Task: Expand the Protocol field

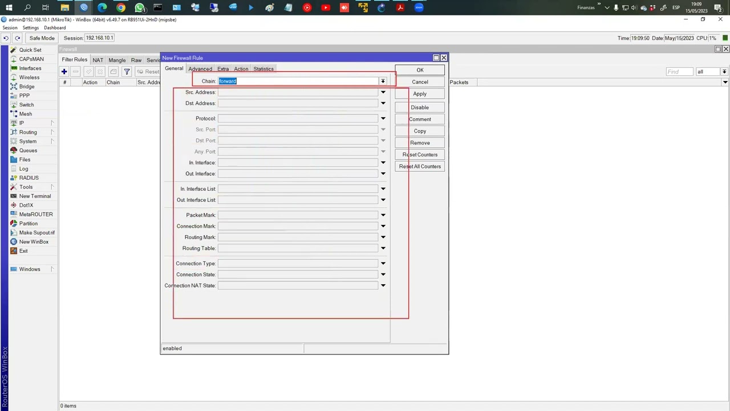Action: coord(383,119)
